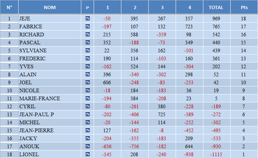Select the Pts column header

click(x=244, y=7)
